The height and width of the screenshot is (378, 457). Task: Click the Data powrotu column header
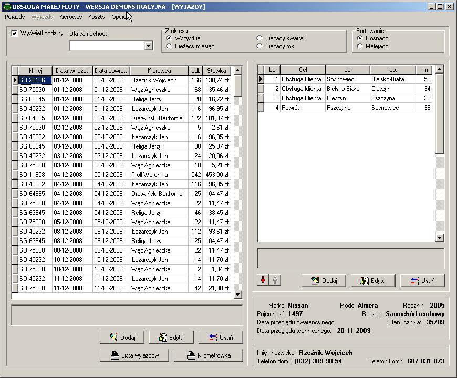pos(111,70)
